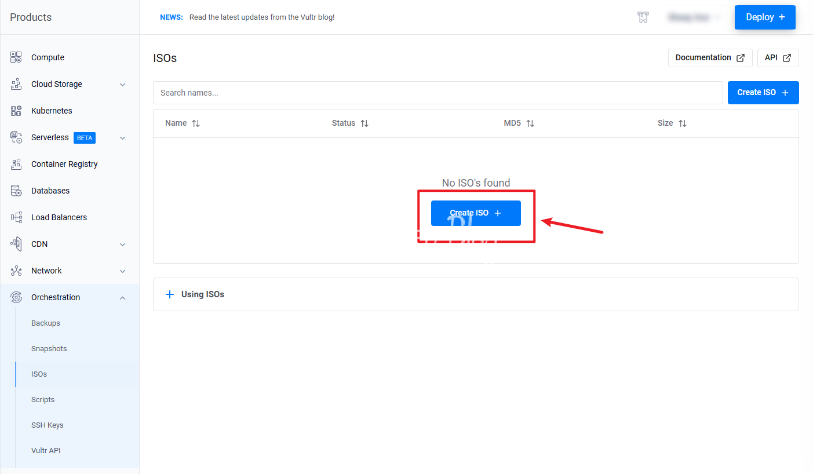The width and height of the screenshot is (813, 474).
Task: Open SSH Keys under Orchestration
Action: tap(48, 425)
